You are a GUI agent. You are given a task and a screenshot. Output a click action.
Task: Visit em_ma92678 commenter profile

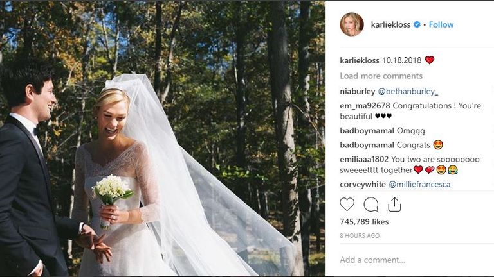coord(365,106)
